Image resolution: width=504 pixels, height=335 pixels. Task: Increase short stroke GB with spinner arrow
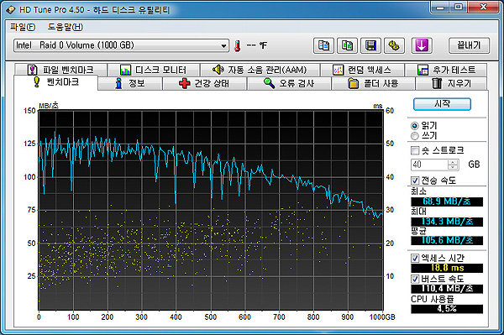(453, 162)
